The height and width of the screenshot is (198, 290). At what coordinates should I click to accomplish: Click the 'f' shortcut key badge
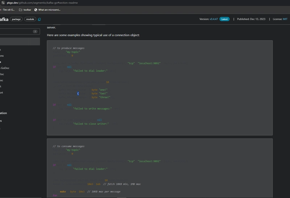point(35,32)
